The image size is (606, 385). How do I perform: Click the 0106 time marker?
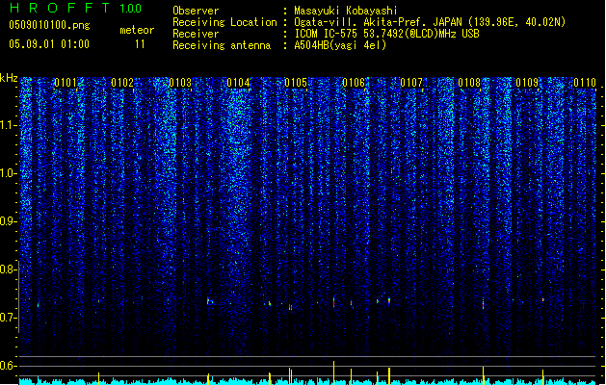354,83
